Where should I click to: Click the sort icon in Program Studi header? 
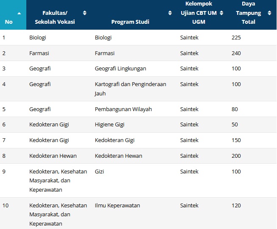coord(170,13)
